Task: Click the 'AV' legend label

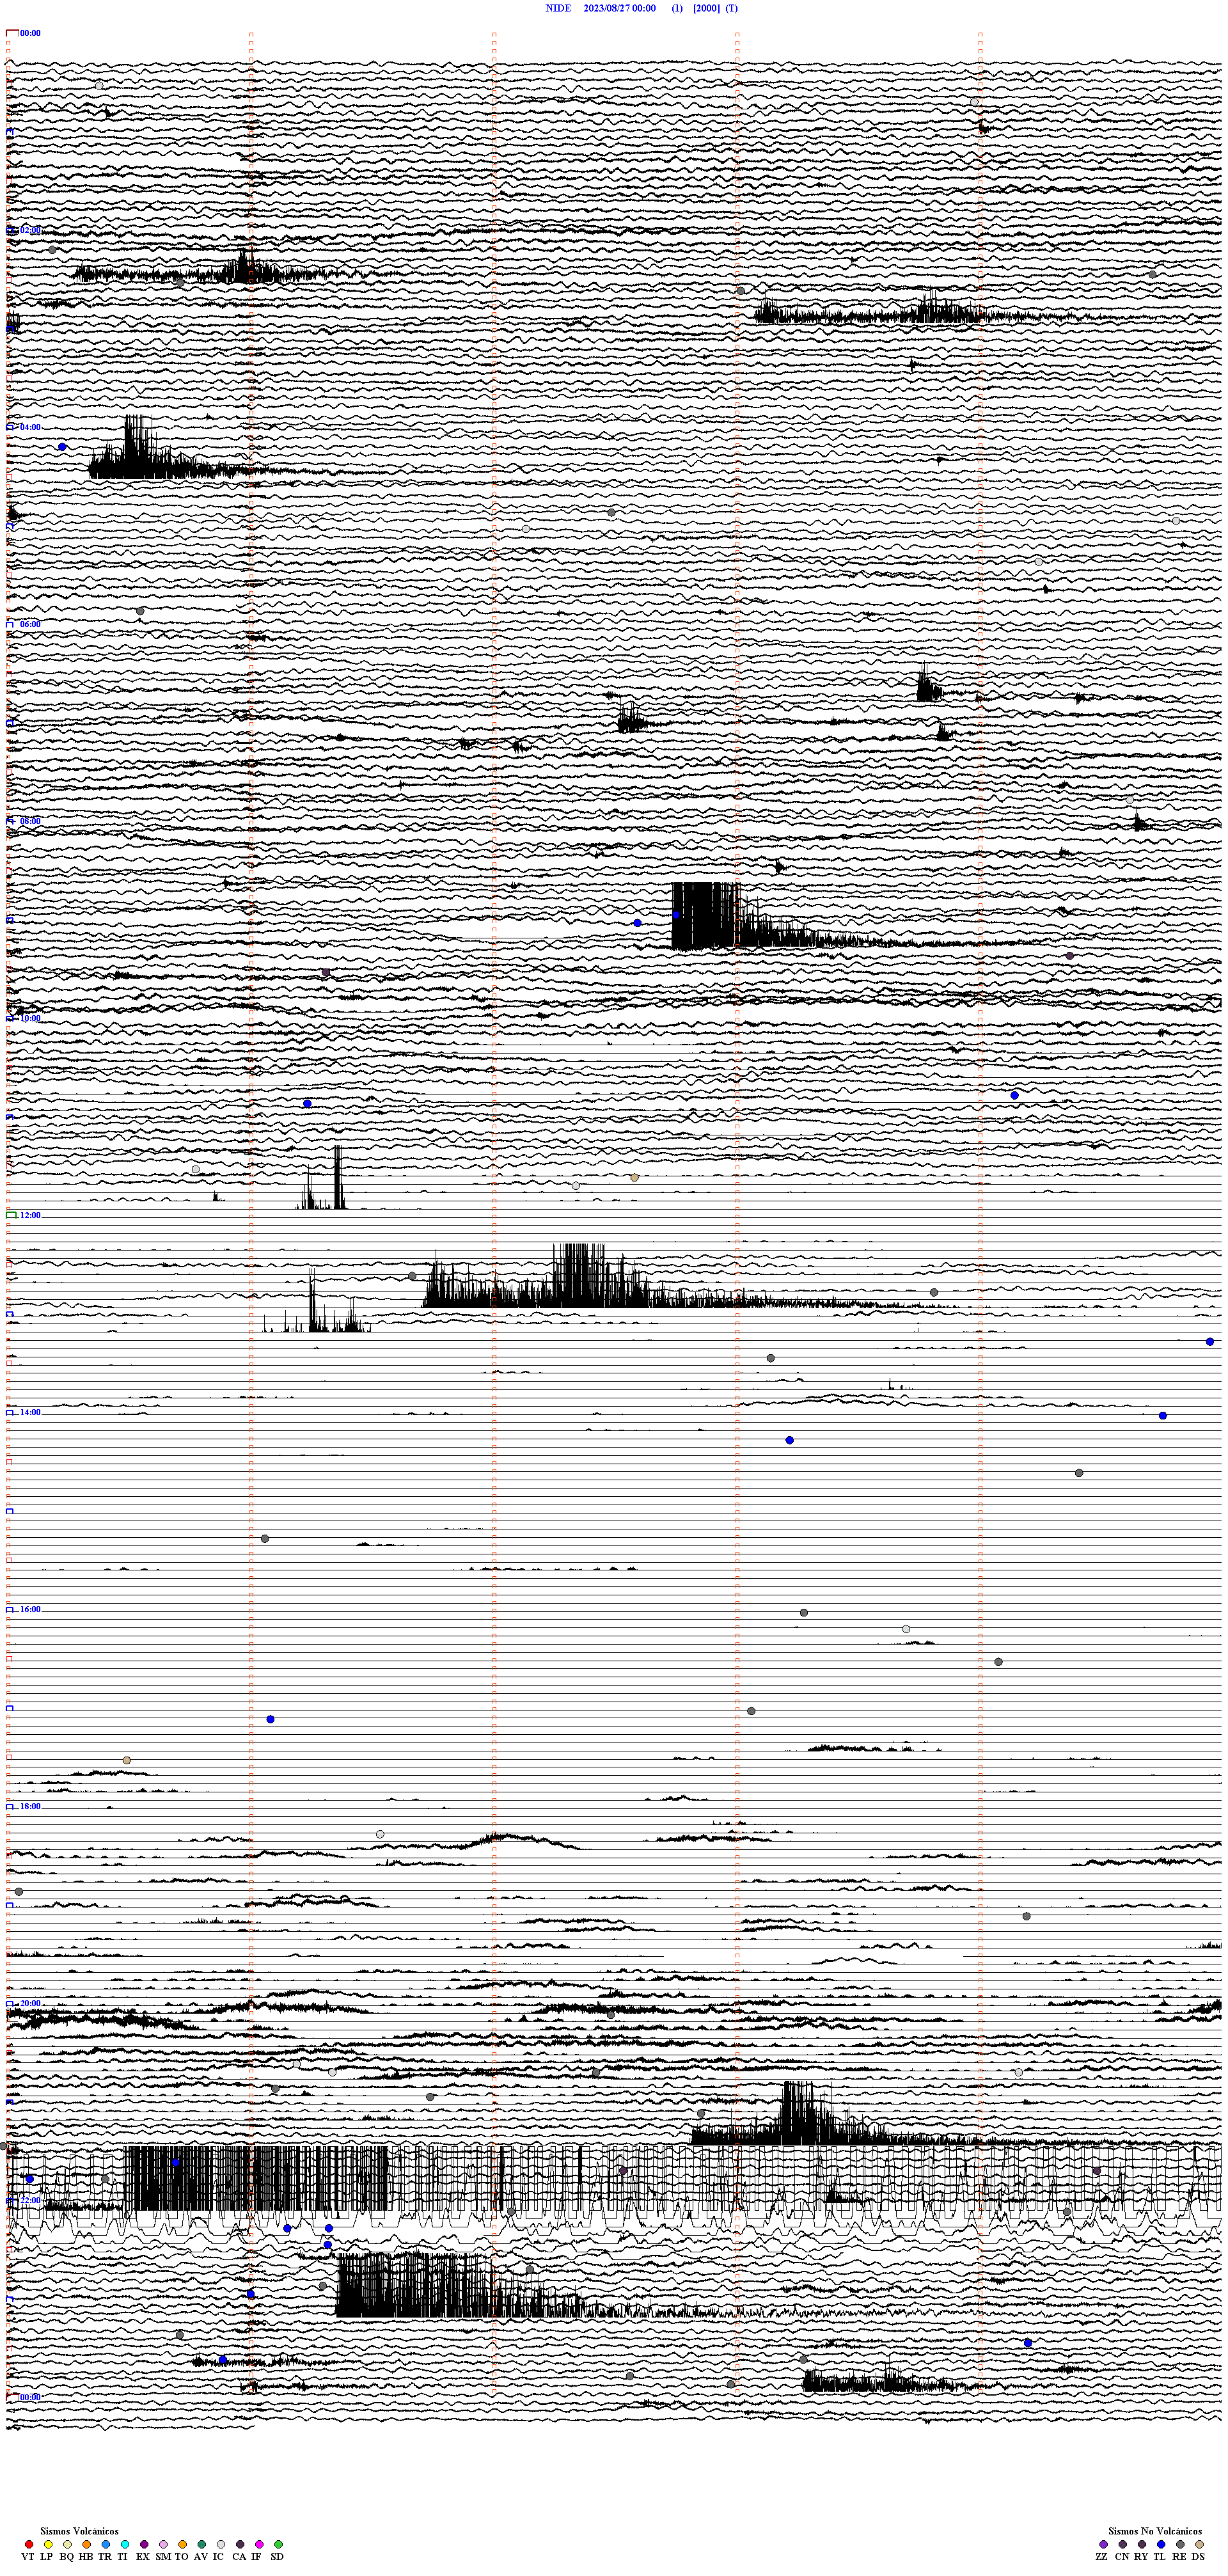Action: 201,2557
